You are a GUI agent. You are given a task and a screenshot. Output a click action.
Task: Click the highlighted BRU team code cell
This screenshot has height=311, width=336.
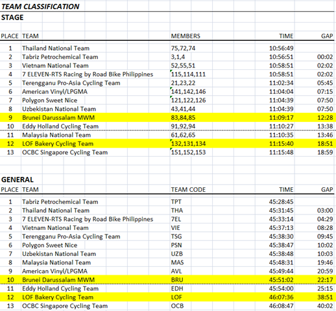177,280
